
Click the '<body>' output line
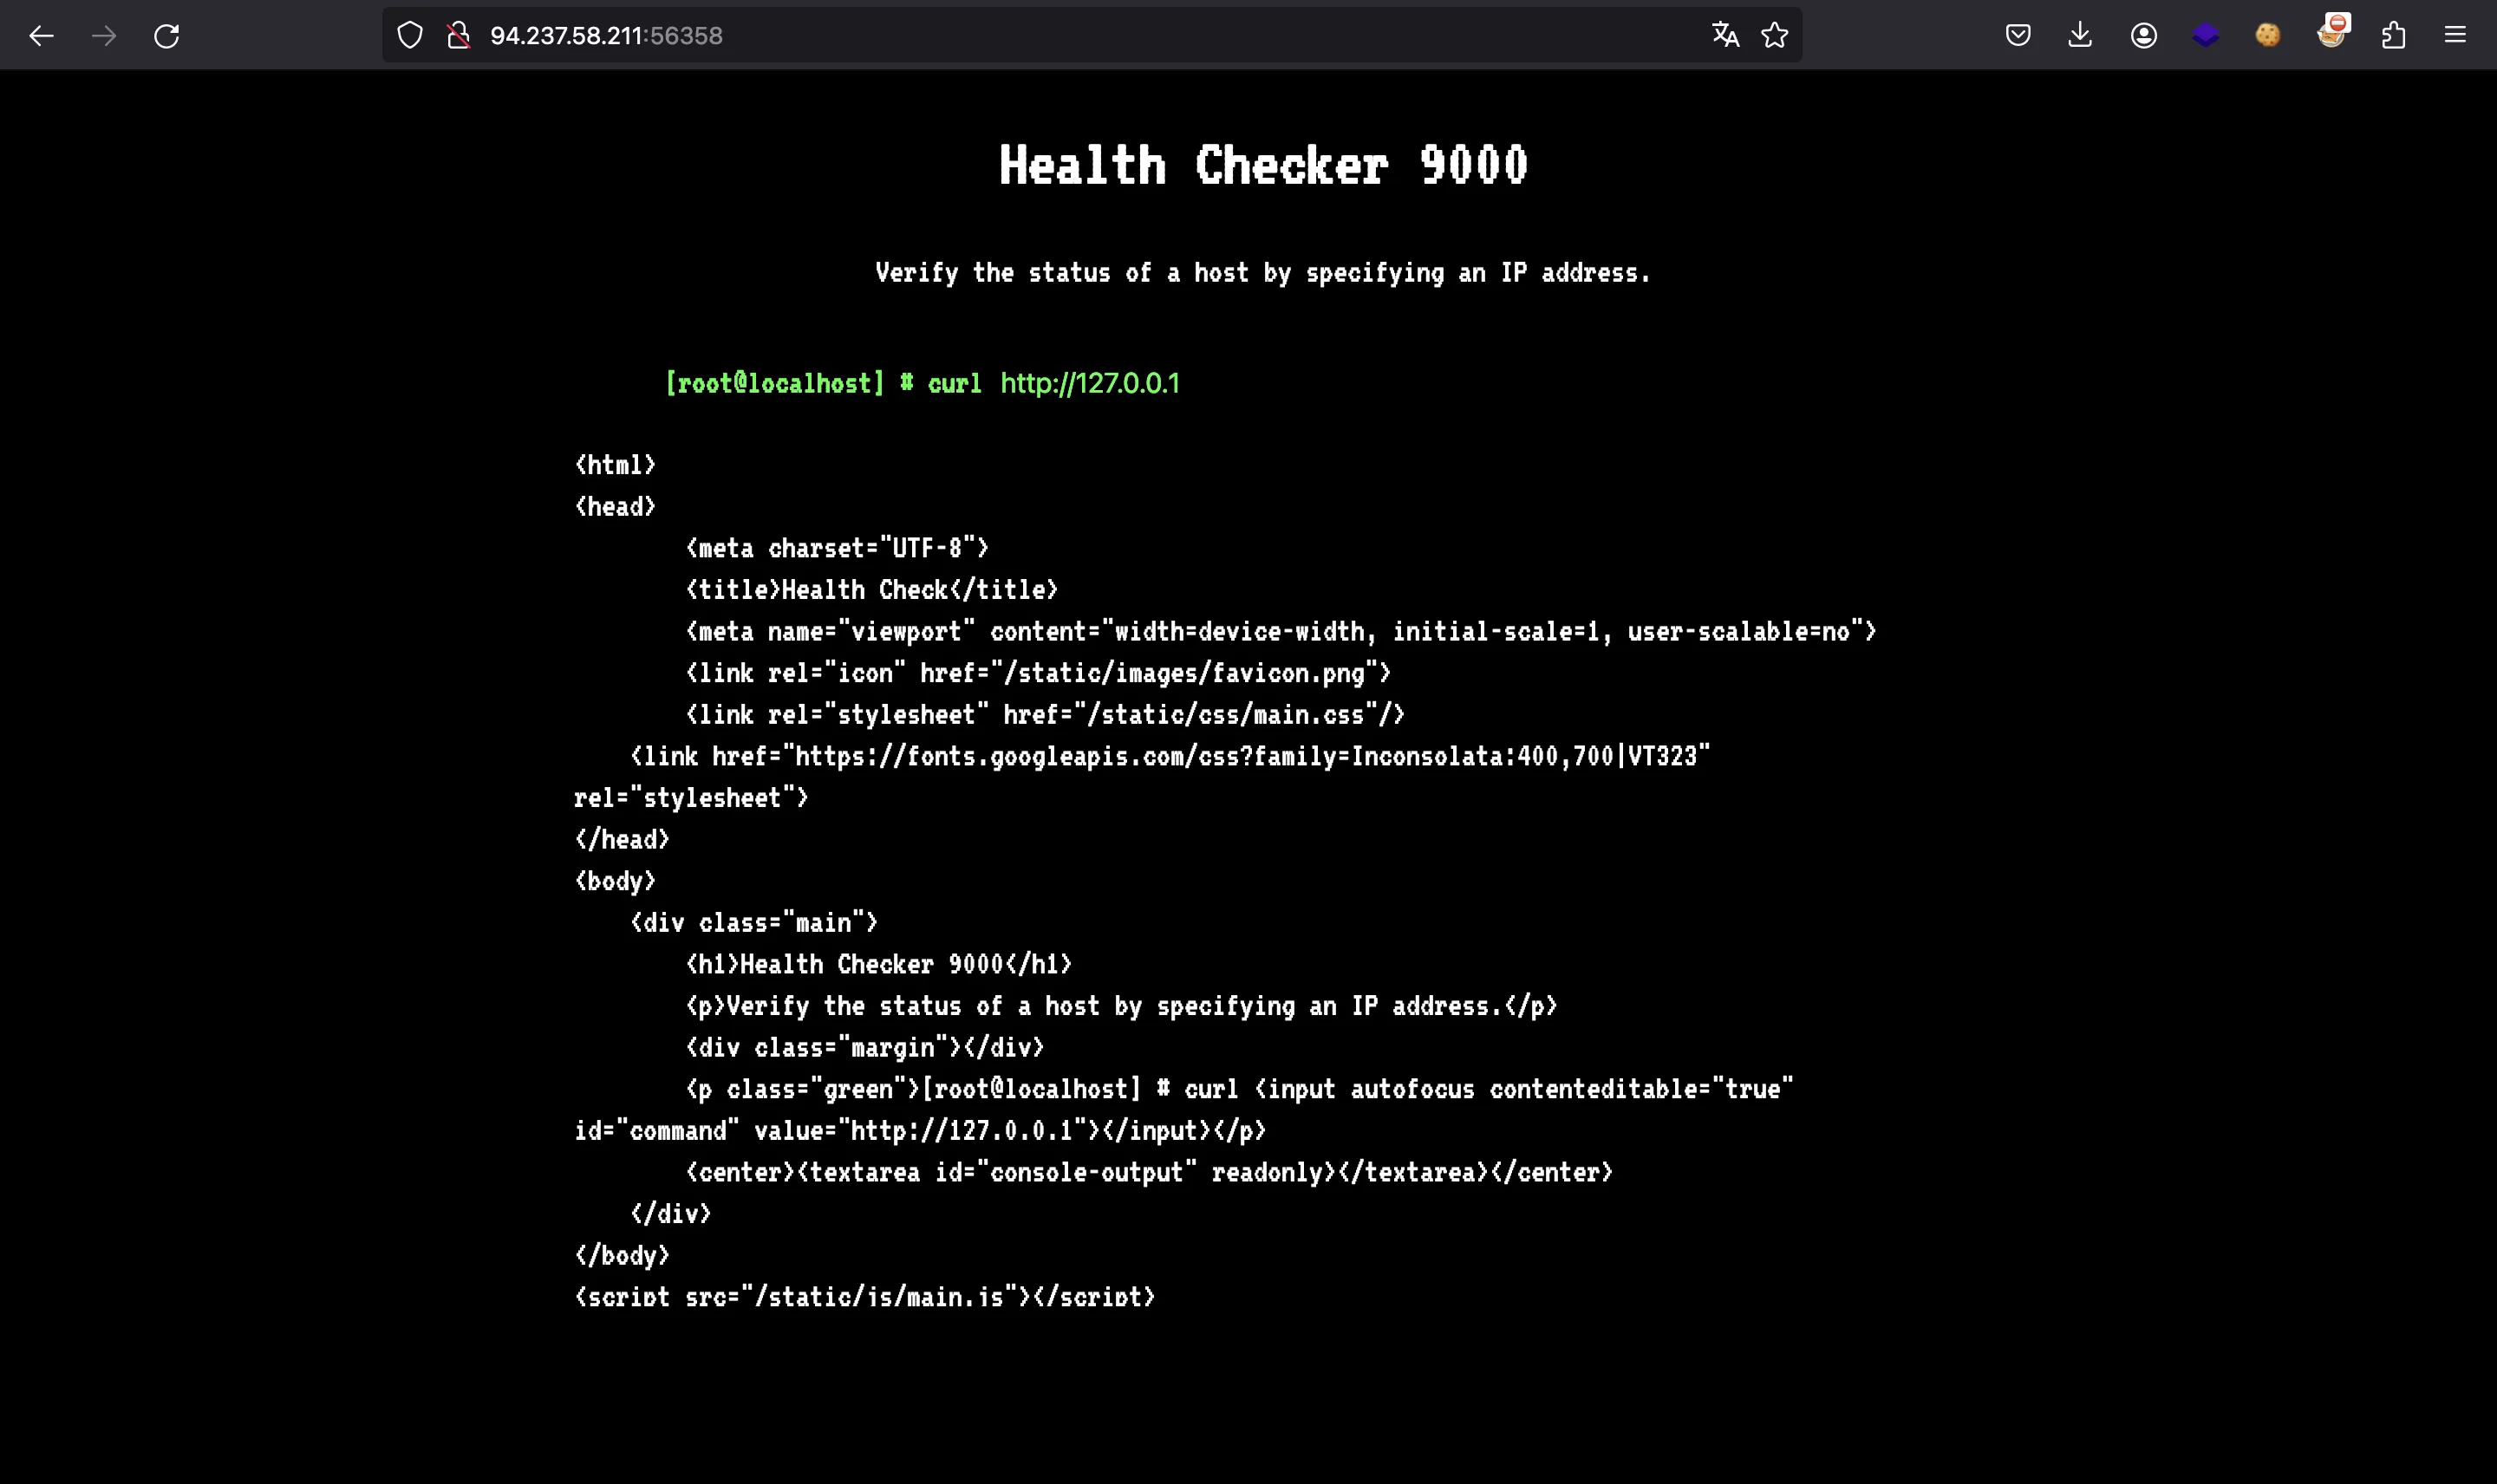click(x=615, y=881)
